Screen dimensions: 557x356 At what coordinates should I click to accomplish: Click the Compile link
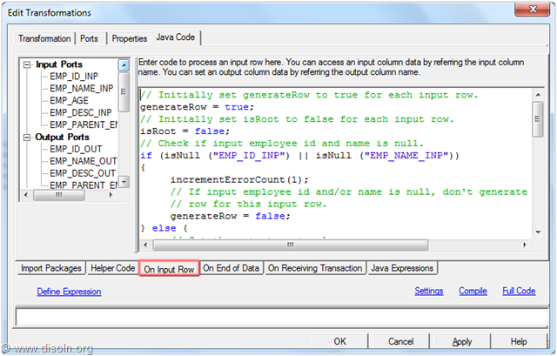473,291
